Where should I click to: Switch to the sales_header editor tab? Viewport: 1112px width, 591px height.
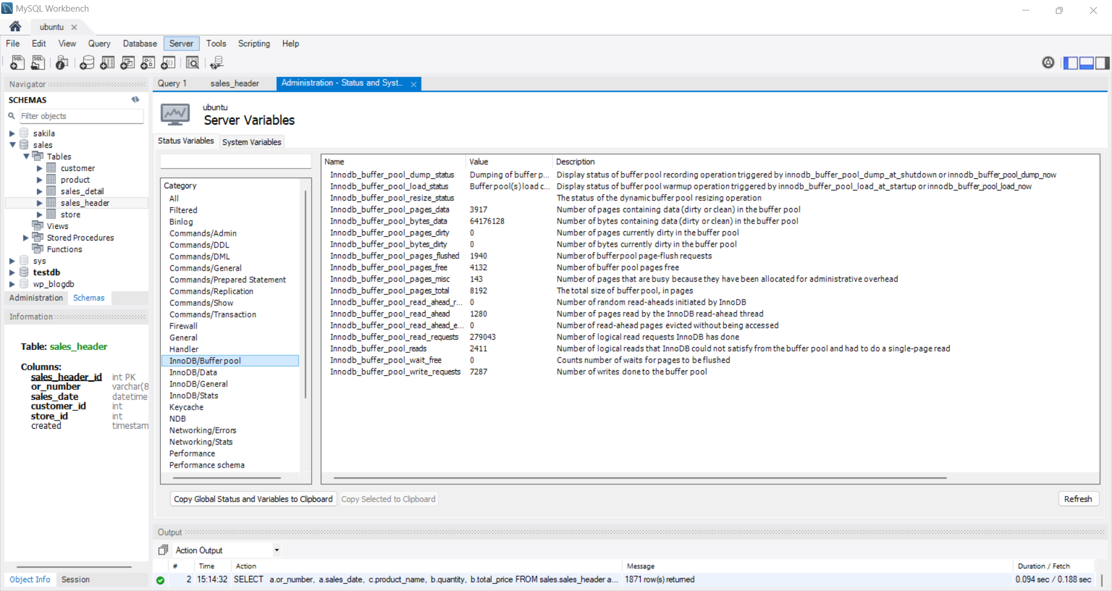235,83
